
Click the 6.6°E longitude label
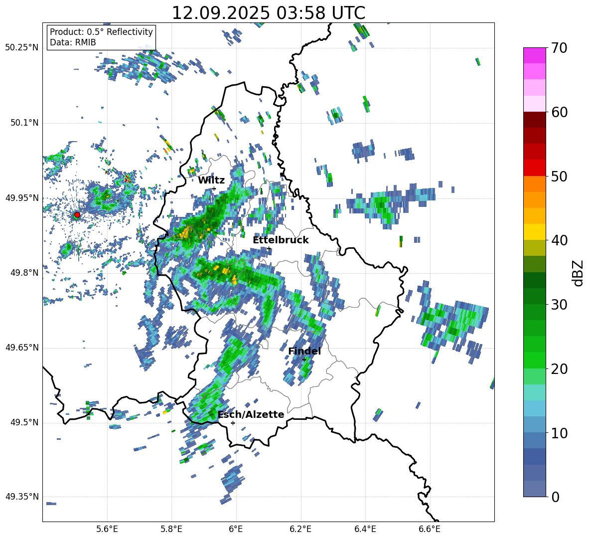click(x=430, y=529)
